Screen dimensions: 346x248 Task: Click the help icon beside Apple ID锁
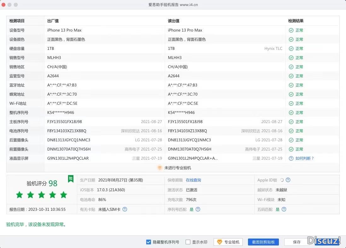[288, 180]
